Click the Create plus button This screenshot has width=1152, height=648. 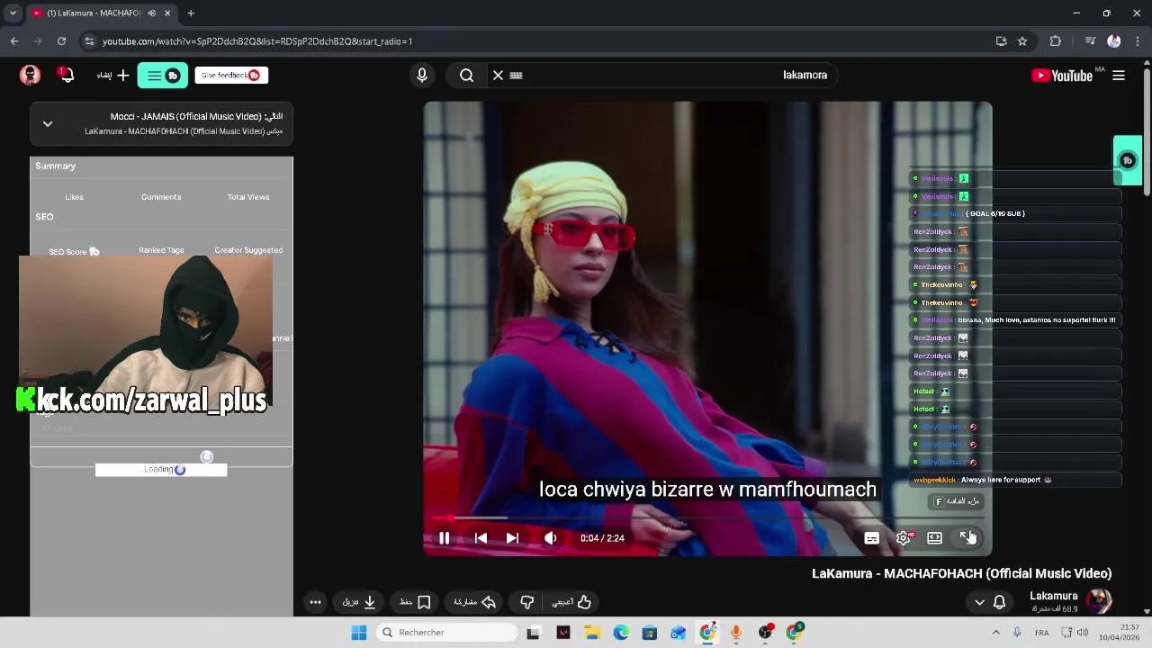(x=113, y=76)
